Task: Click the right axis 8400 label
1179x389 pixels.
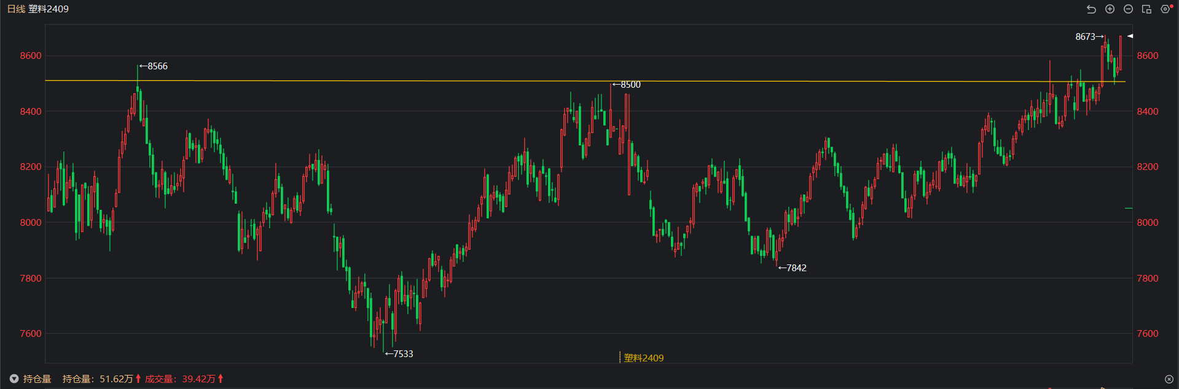Action: 1148,112
